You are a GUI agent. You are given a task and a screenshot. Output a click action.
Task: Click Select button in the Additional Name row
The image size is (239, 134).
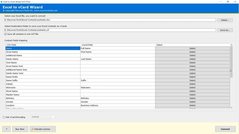point(193,55)
